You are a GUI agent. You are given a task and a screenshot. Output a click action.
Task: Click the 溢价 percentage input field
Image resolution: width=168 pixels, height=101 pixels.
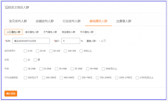tap(71, 41)
